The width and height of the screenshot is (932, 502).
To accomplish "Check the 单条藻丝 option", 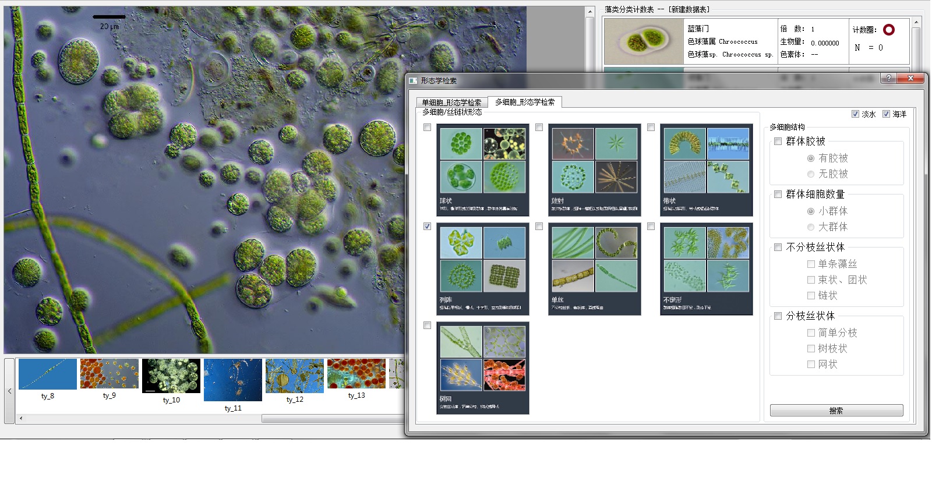I will (811, 264).
